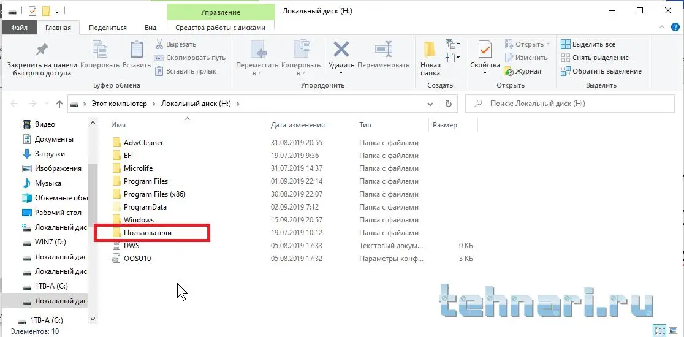The height and width of the screenshot is (337, 684).
Task: Select the DWS text document
Action: pyautogui.click(x=131, y=246)
